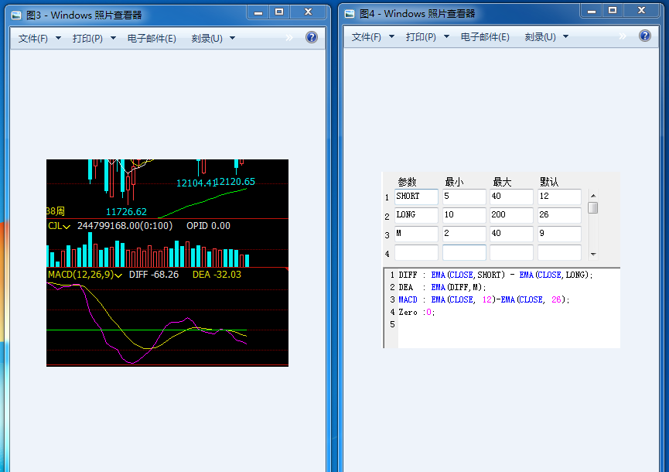Click 电子邮件(E) in the 图4 window
The height and width of the screenshot is (472, 669).
coord(485,36)
